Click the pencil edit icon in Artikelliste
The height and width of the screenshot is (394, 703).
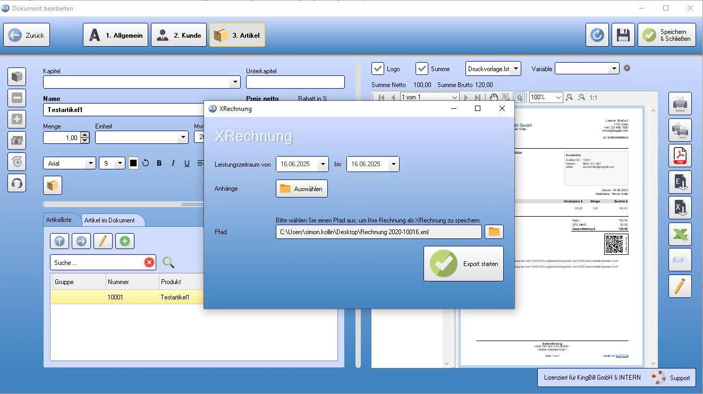point(103,241)
